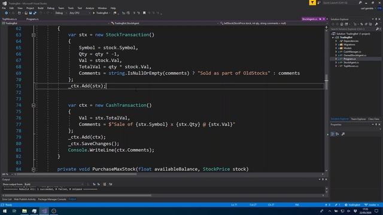This screenshot has width=383, height=215.
Task: Click the circular app icon on taskbar
Action: click(x=54, y=211)
